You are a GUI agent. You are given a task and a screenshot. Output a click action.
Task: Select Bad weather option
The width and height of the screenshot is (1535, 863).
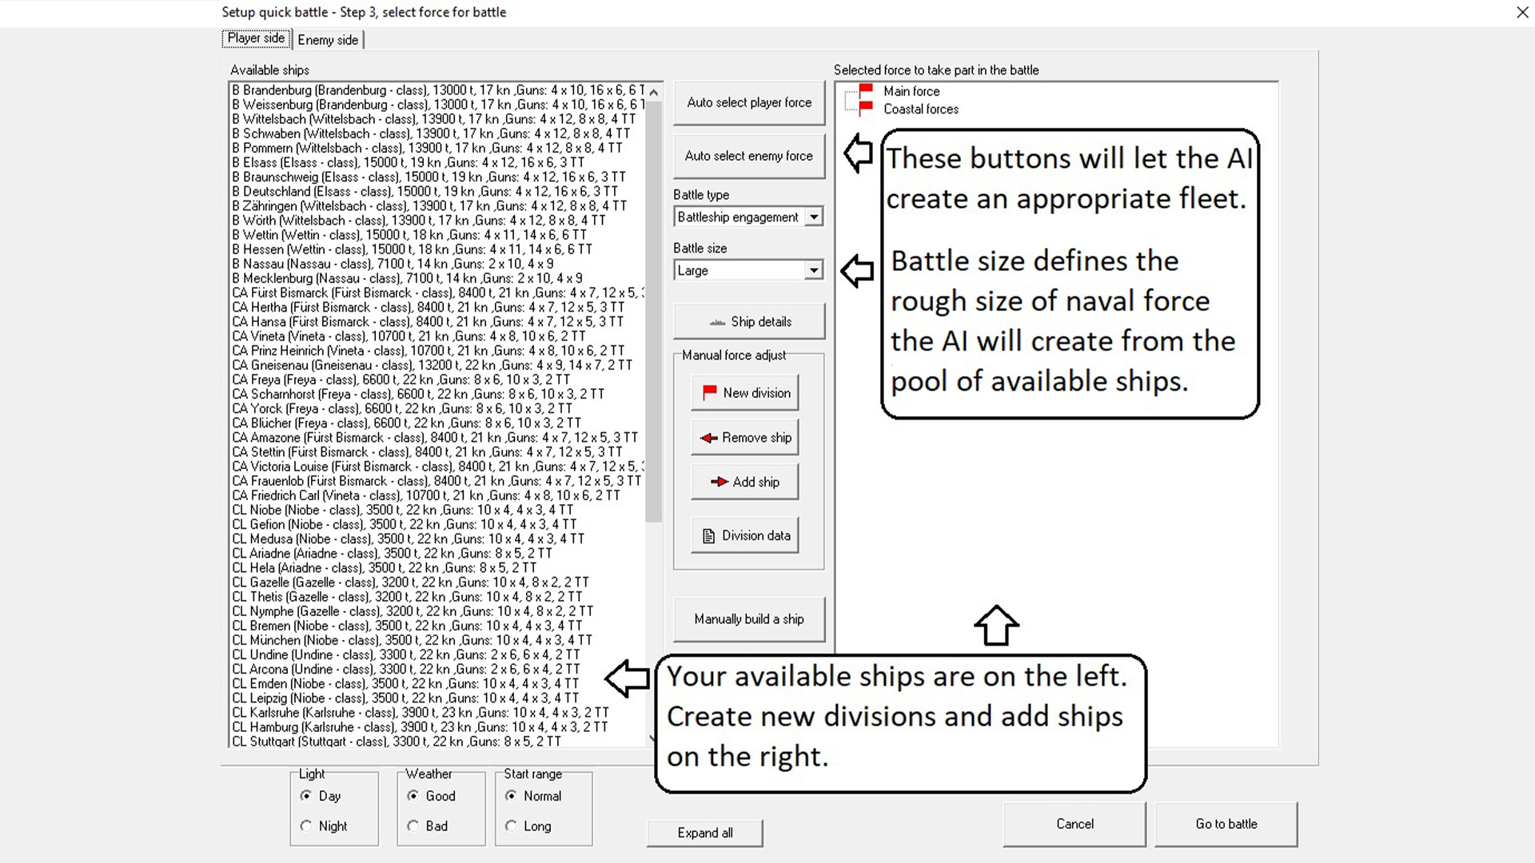pyautogui.click(x=413, y=826)
